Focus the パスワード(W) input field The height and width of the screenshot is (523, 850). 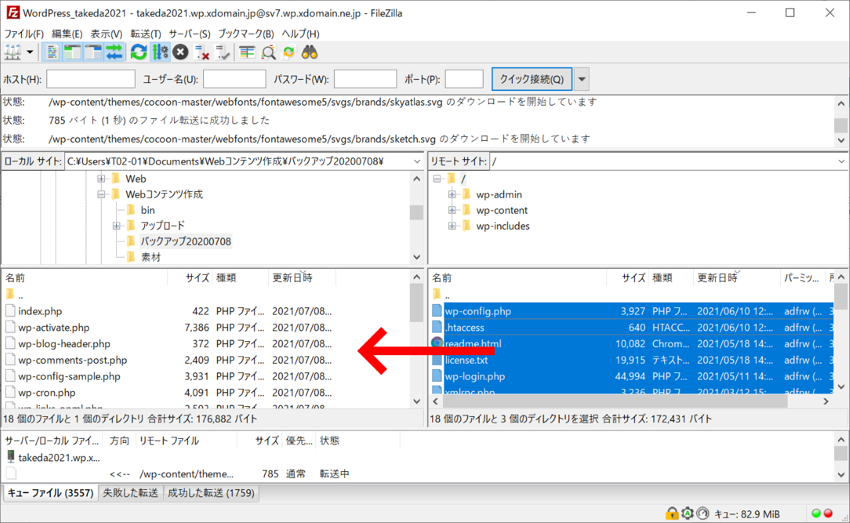coord(365,79)
